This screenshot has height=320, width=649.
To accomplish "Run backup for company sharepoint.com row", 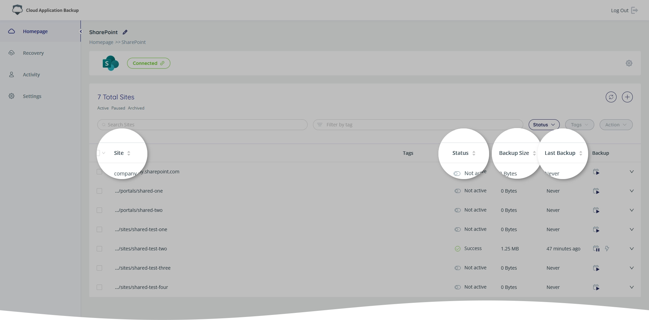I will (596, 172).
